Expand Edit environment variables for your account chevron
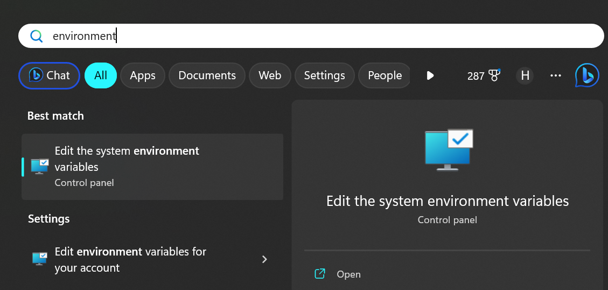Viewport: 608px width, 290px height. pos(265,259)
